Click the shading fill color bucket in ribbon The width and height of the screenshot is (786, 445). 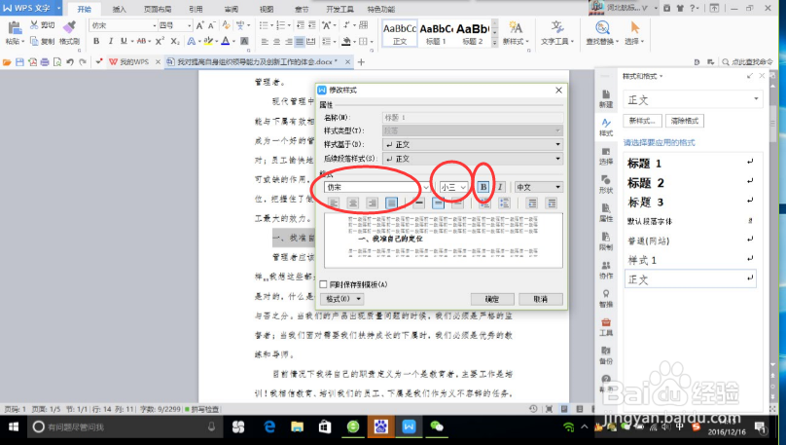pyautogui.click(x=346, y=41)
